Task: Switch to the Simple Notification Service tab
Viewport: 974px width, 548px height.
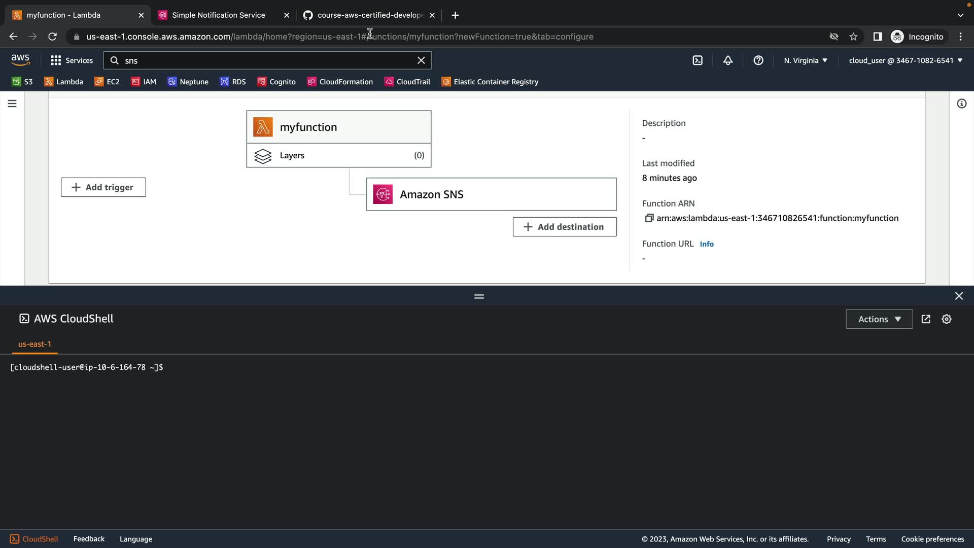Action: pos(218,15)
